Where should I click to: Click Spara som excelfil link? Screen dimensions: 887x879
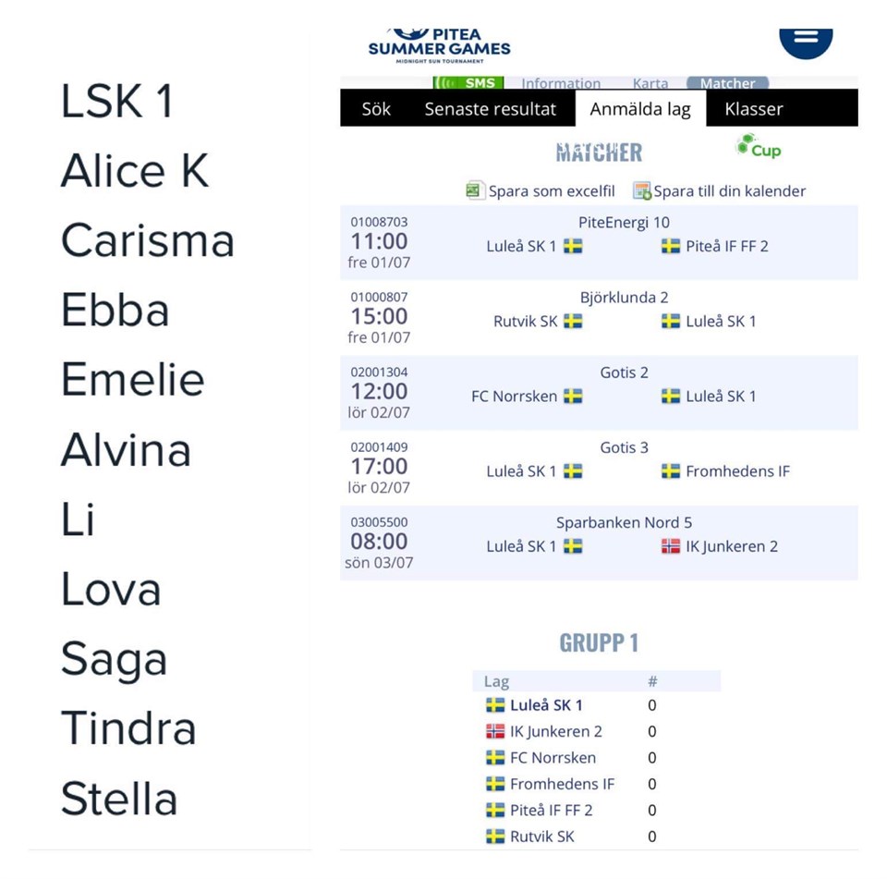coord(552,191)
